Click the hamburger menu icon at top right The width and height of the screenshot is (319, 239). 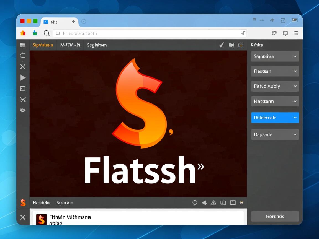296,33
